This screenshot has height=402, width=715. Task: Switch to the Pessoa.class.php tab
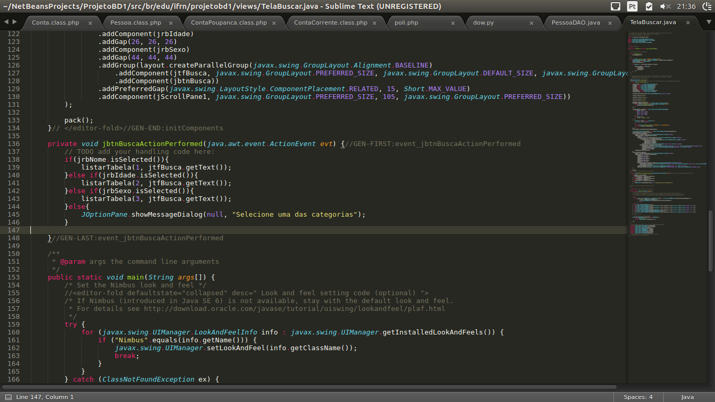click(x=136, y=23)
